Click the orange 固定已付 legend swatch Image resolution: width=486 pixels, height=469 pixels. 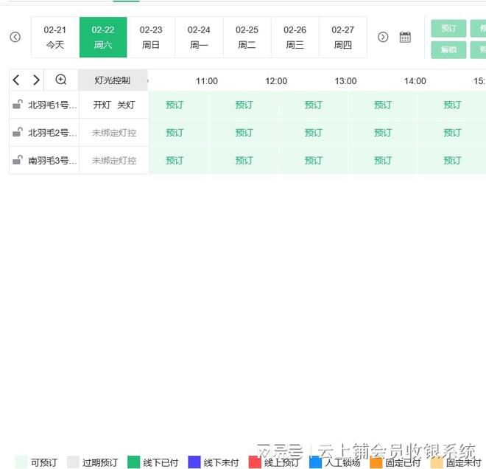376,462
